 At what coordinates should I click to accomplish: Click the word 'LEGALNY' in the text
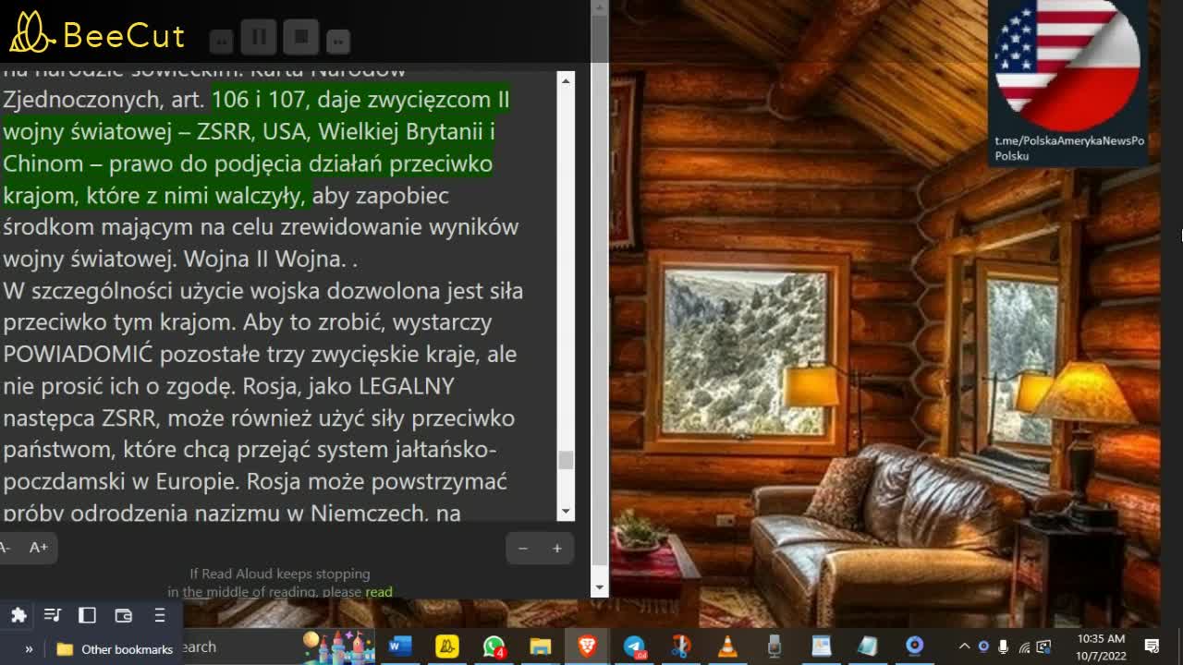click(x=407, y=386)
